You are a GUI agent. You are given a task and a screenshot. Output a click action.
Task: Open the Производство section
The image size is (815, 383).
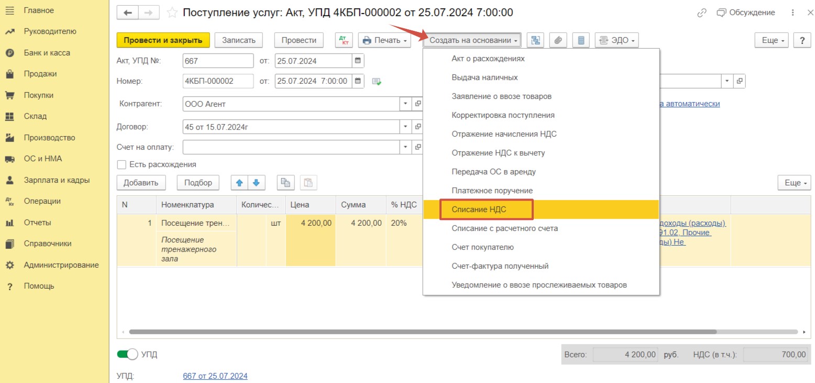(x=49, y=138)
